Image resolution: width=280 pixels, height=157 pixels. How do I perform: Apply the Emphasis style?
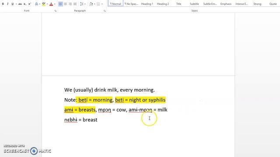coord(226,4)
